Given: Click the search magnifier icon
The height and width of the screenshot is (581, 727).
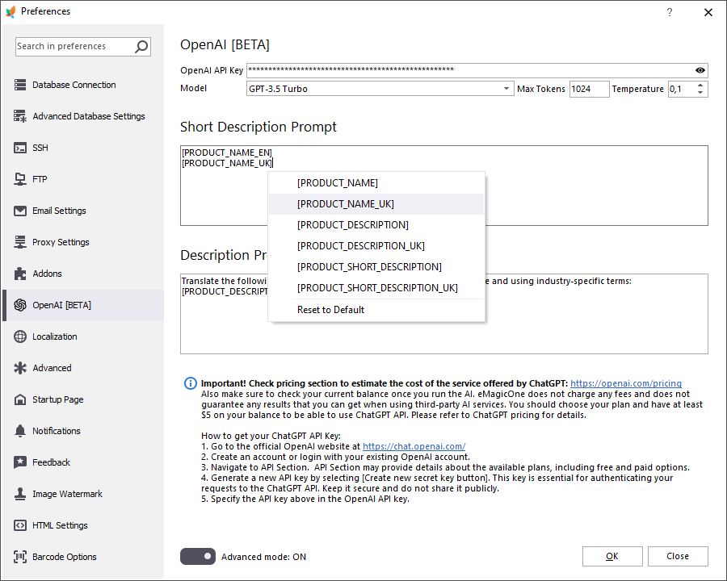Looking at the screenshot, I should [141, 46].
